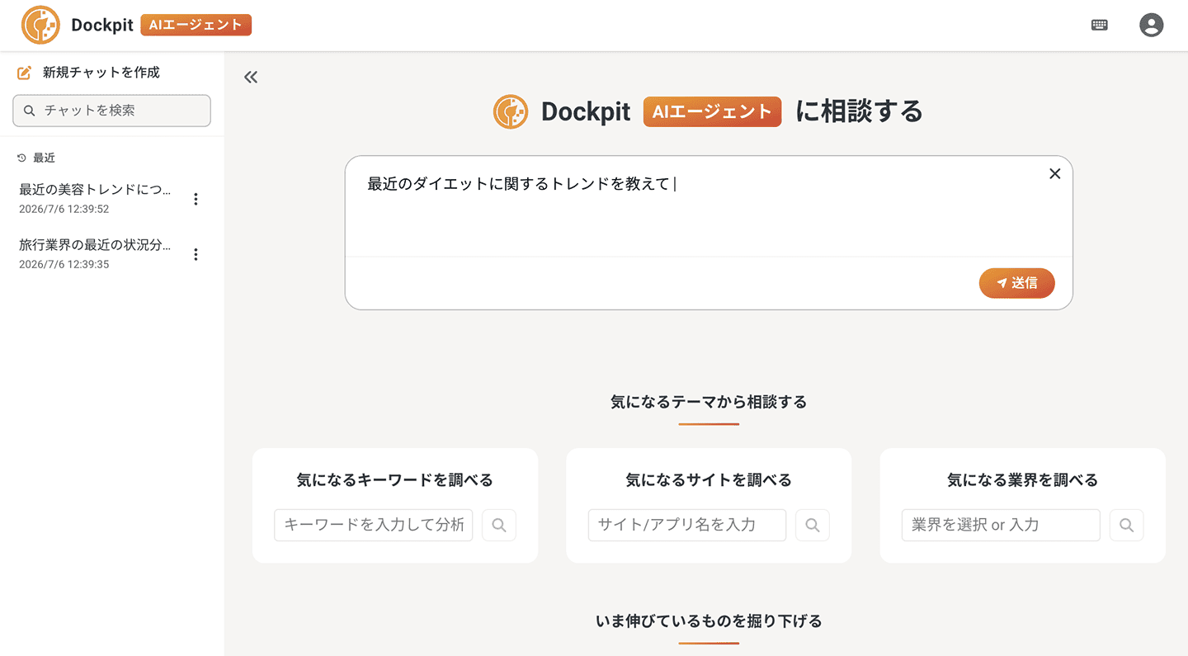
Task: Click the Dockpit logo in the top bar
Action: pos(40,25)
